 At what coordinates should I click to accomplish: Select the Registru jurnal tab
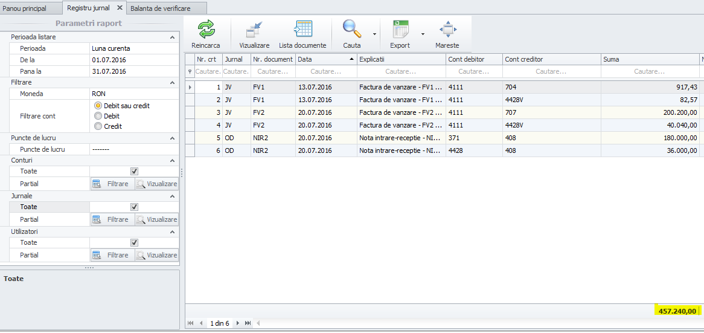88,8
